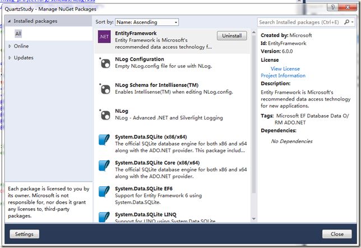This screenshot has width=361, height=248.
Task: Select System.Data.SQLite (x86/x64) package title
Action: coord(151,137)
